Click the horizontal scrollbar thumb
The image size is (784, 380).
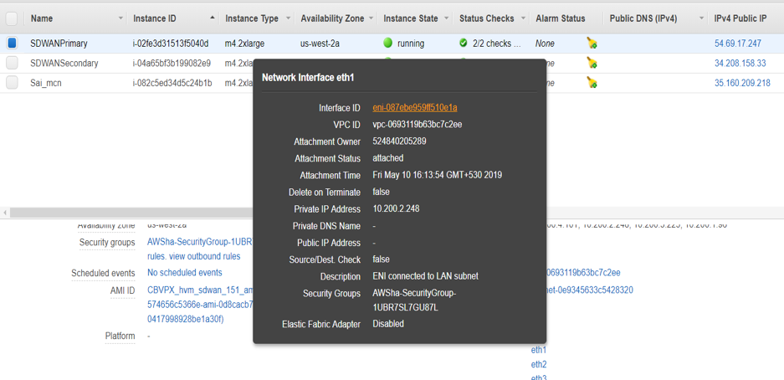pyautogui.click(x=132, y=213)
